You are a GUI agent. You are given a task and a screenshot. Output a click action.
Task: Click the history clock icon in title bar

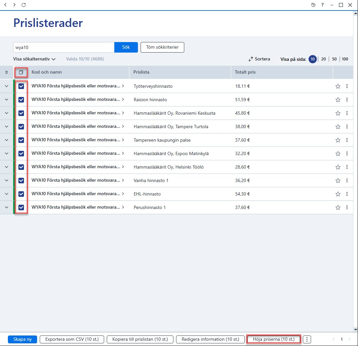(x=313, y=5)
